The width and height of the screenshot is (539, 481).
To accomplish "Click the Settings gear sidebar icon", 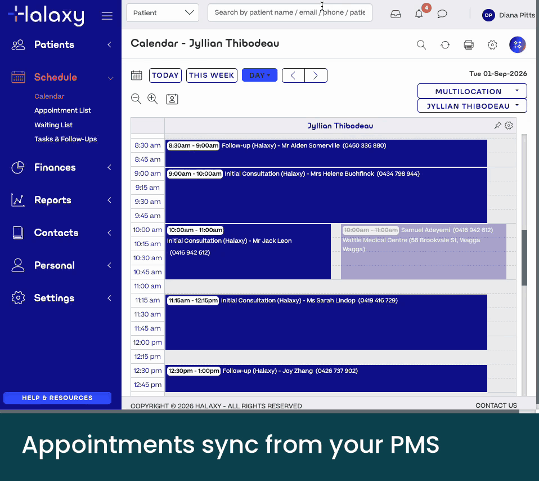I will (x=18, y=298).
